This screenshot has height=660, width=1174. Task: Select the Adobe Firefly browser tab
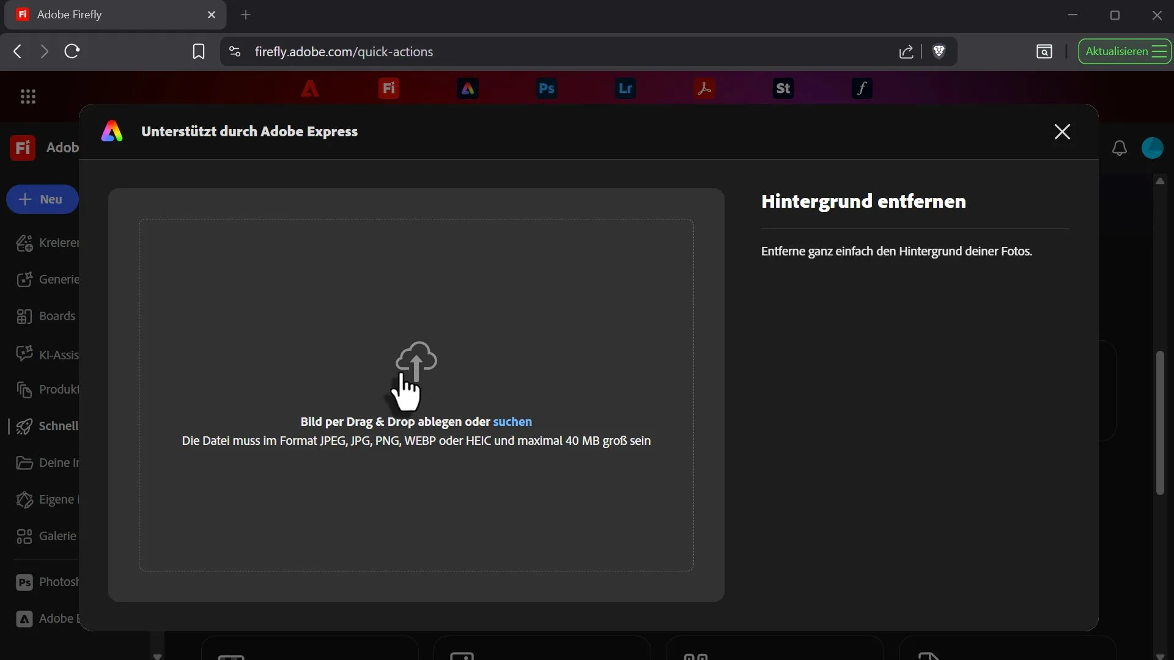click(x=115, y=15)
